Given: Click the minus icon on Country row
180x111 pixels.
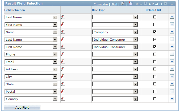Looking at the screenshot, I should pyautogui.click(x=172, y=99).
